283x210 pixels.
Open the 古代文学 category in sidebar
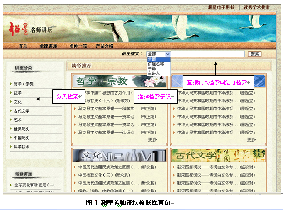tap(22, 111)
